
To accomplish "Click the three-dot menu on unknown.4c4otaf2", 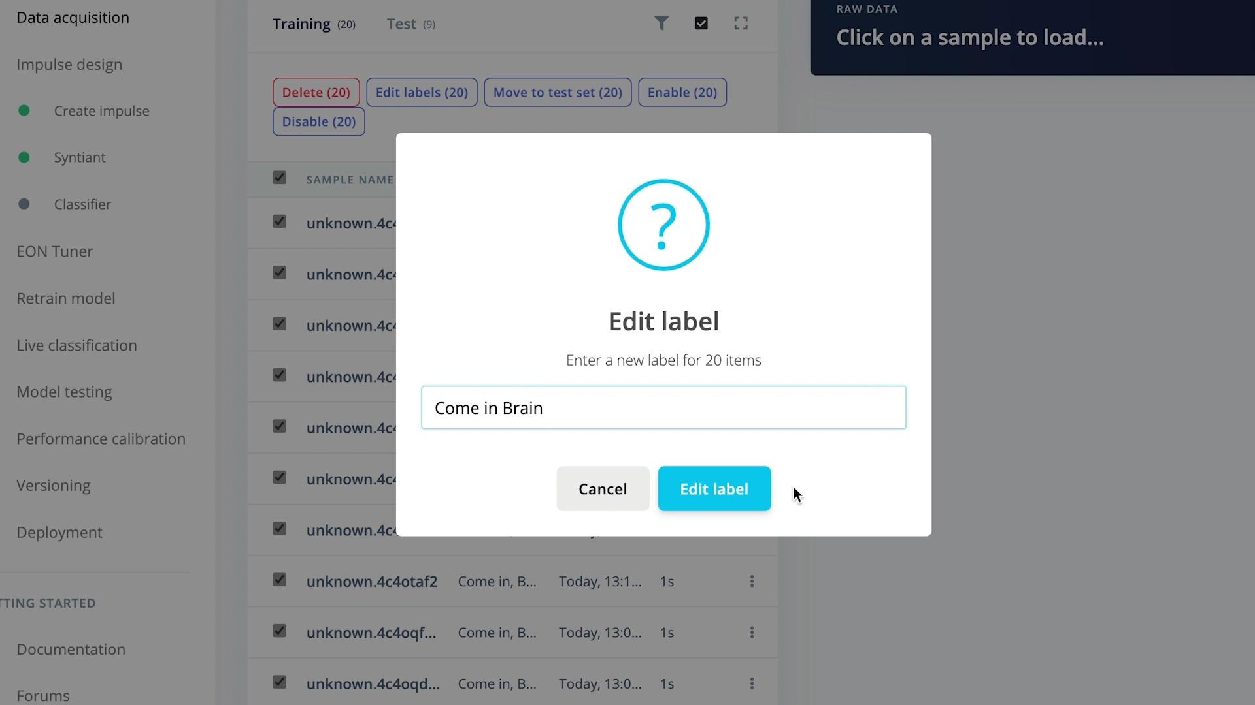I will (x=752, y=581).
